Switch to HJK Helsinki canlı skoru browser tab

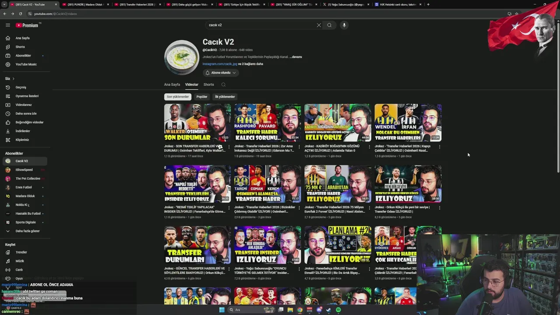(398, 4)
